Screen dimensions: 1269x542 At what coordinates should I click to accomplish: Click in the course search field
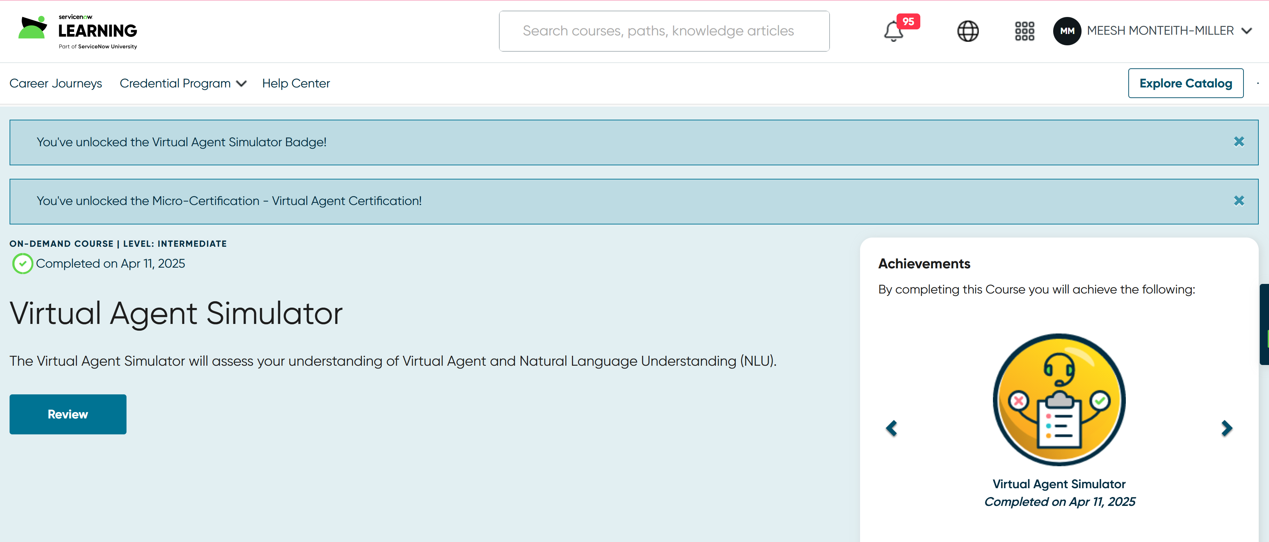(x=664, y=31)
